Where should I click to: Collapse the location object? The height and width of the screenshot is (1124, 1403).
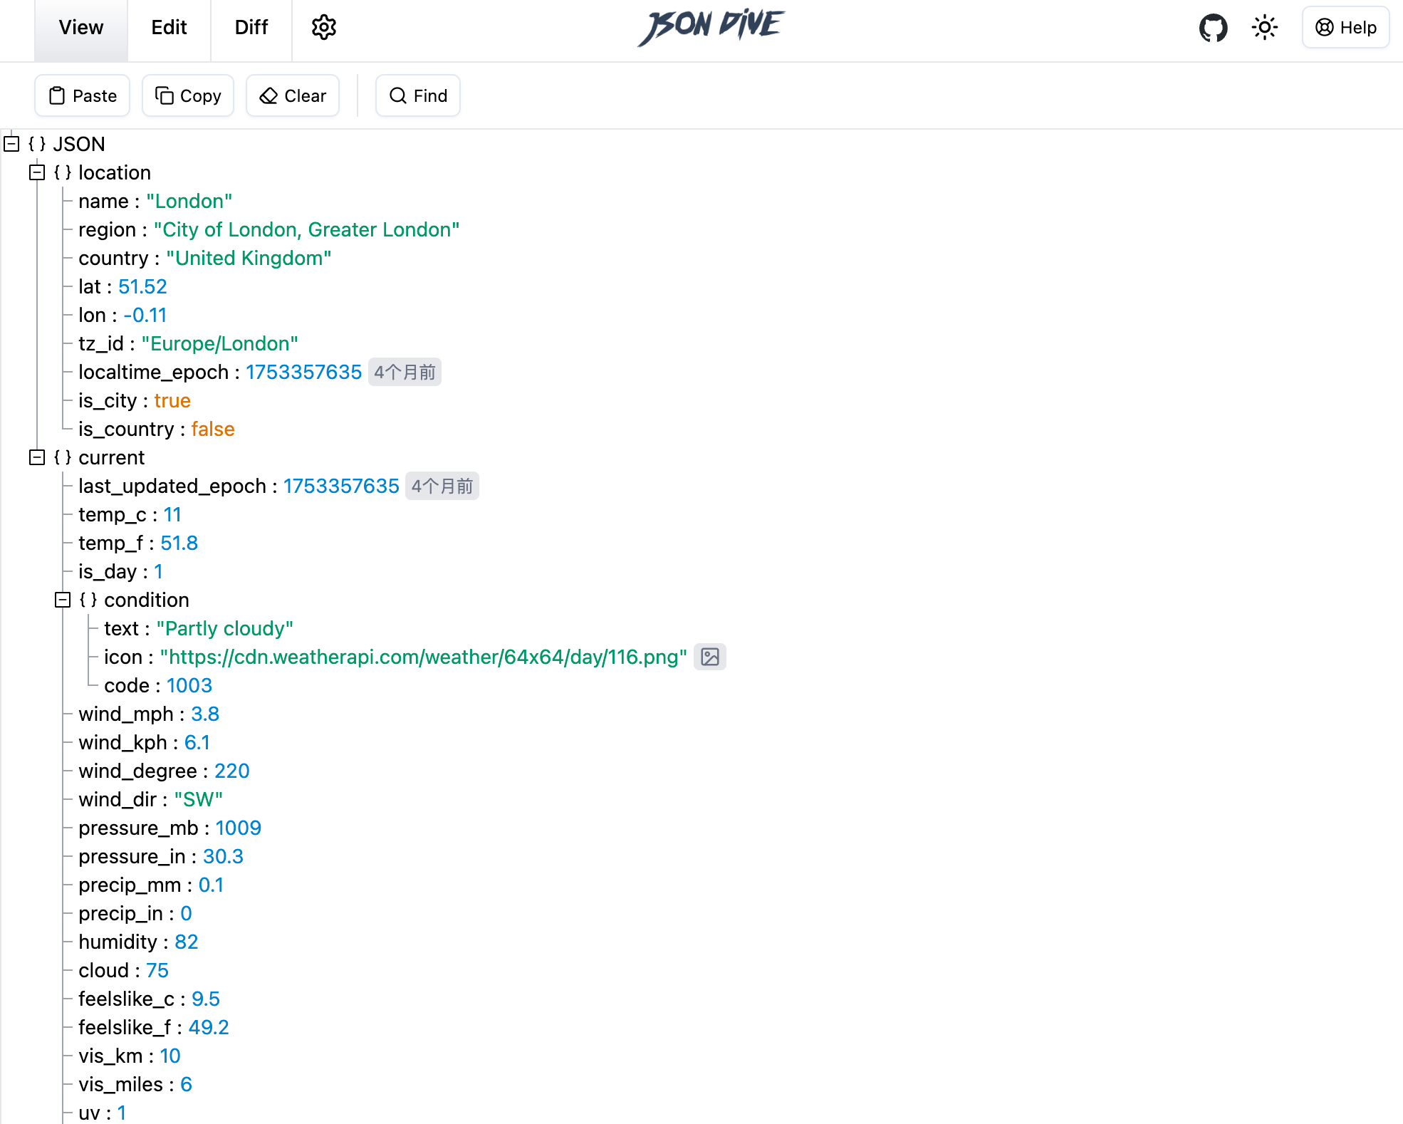point(37,172)
